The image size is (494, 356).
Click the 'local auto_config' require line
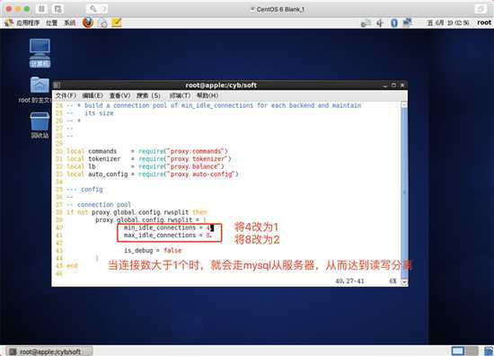pyautogui.click(x=153, y=174)
